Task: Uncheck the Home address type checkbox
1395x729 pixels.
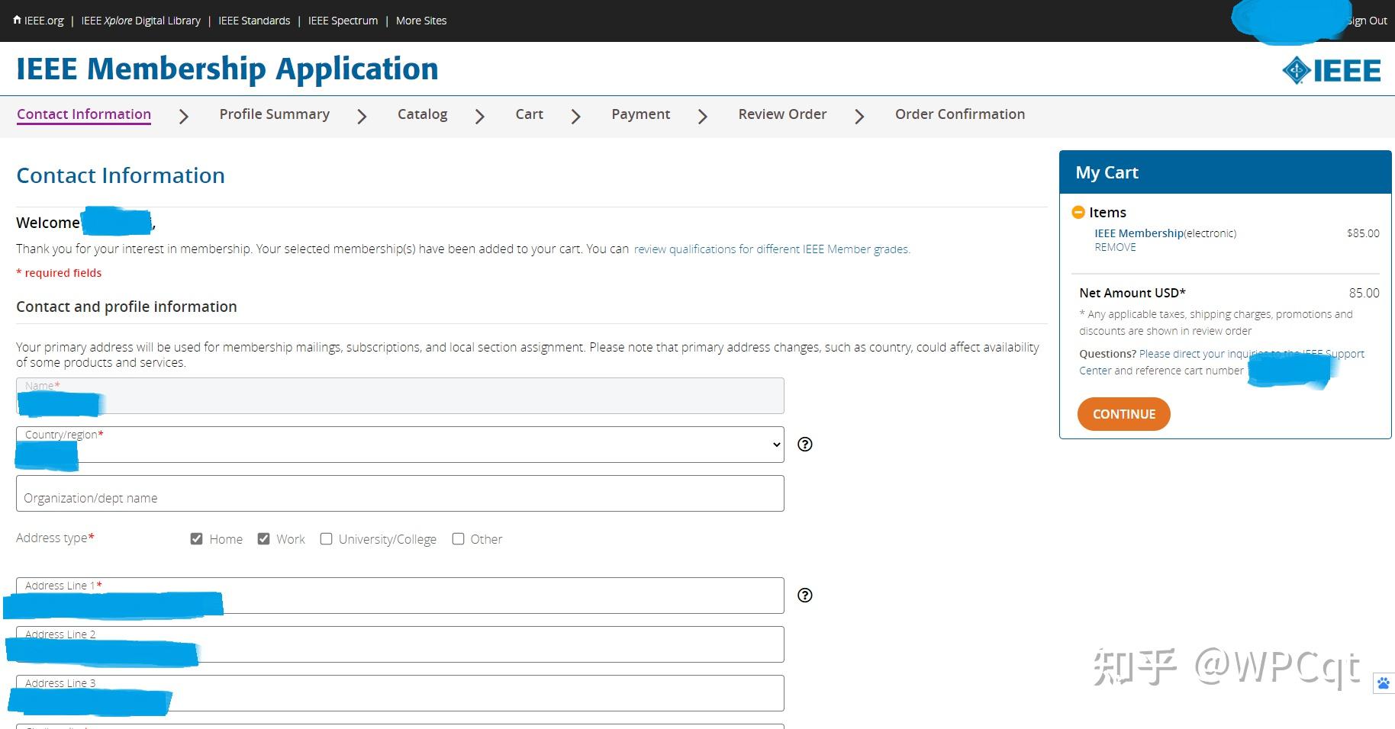Action: pyautogui.click(x=196, y=539)
